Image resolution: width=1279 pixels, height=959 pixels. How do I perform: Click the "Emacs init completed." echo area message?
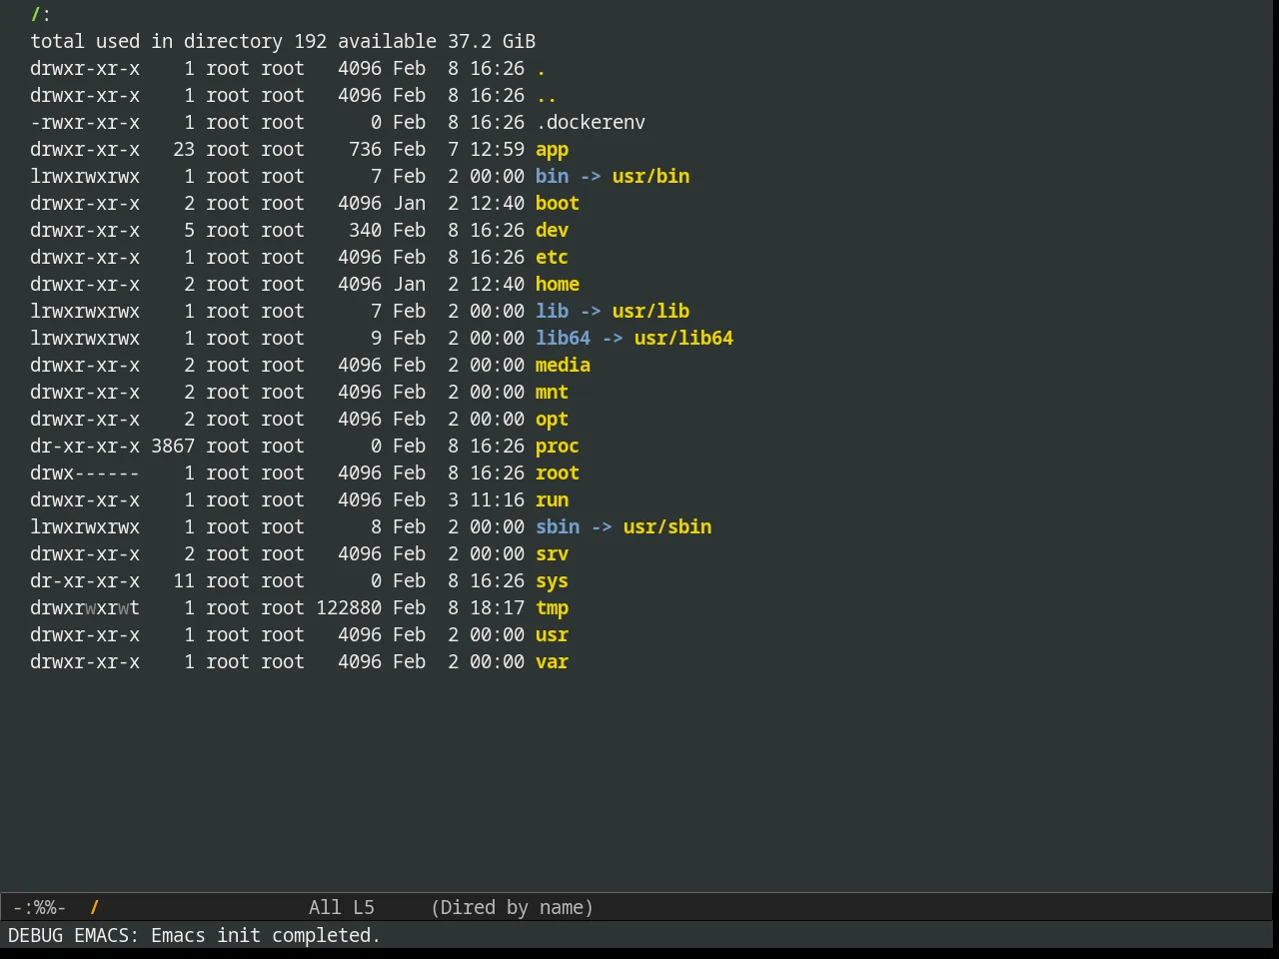coord(266,936)
